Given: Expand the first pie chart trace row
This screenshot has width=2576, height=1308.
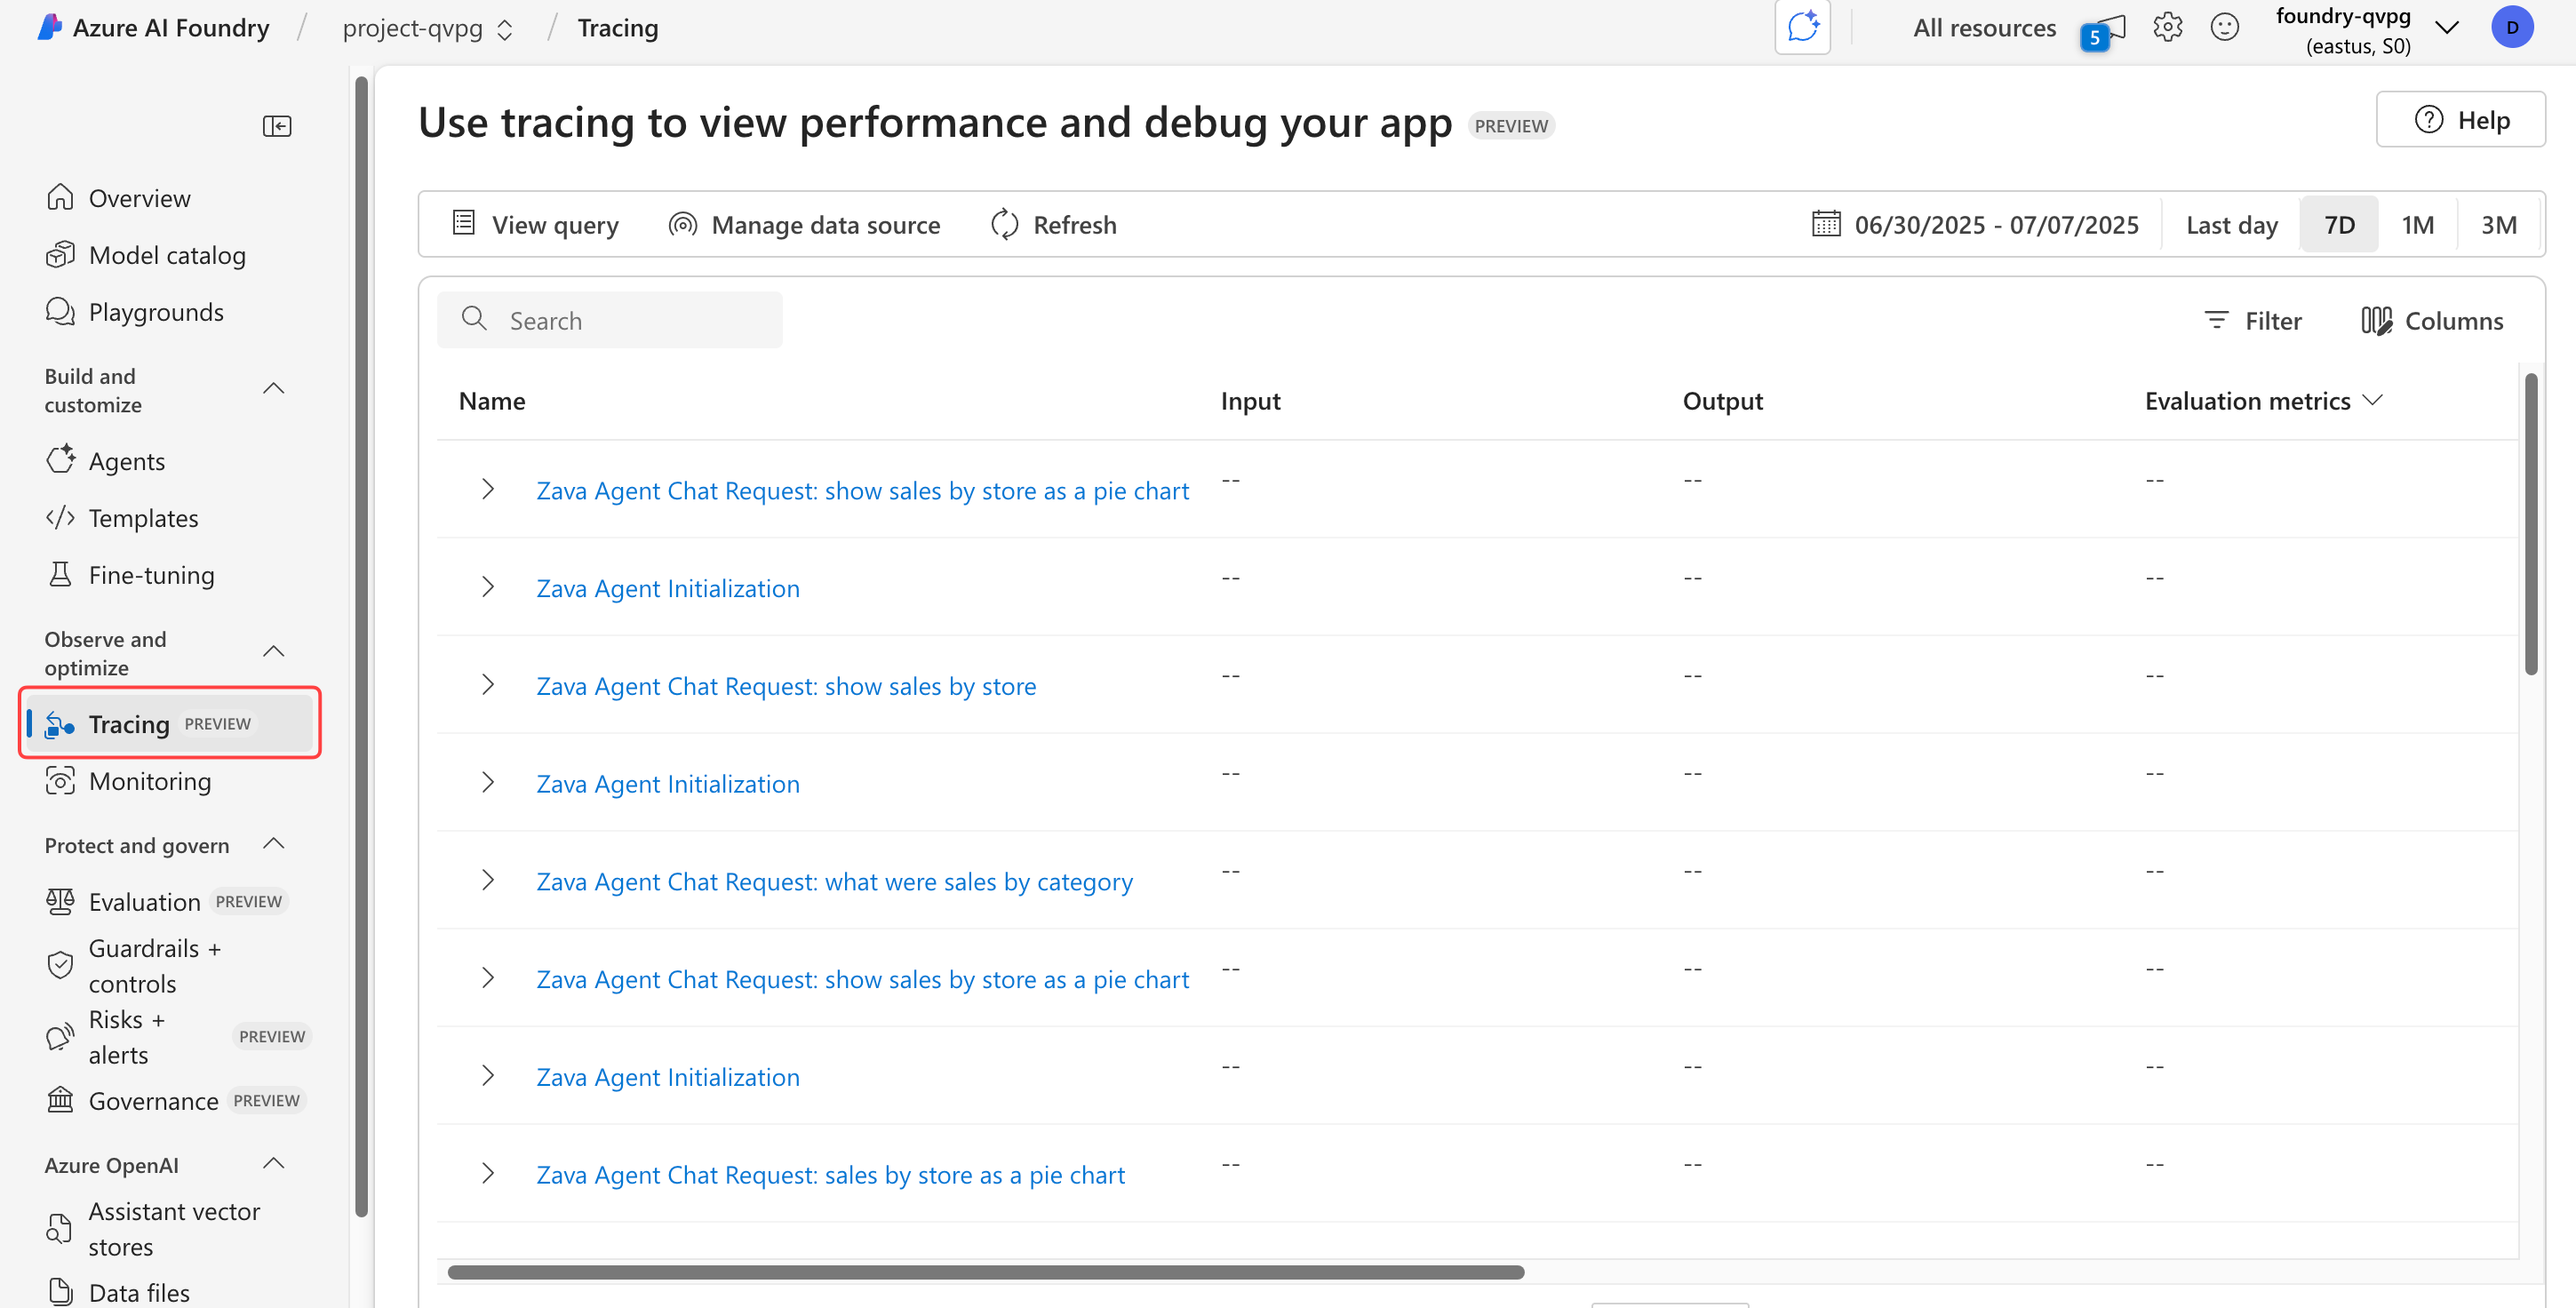Looking at the screenshot, I should (488, 489).
